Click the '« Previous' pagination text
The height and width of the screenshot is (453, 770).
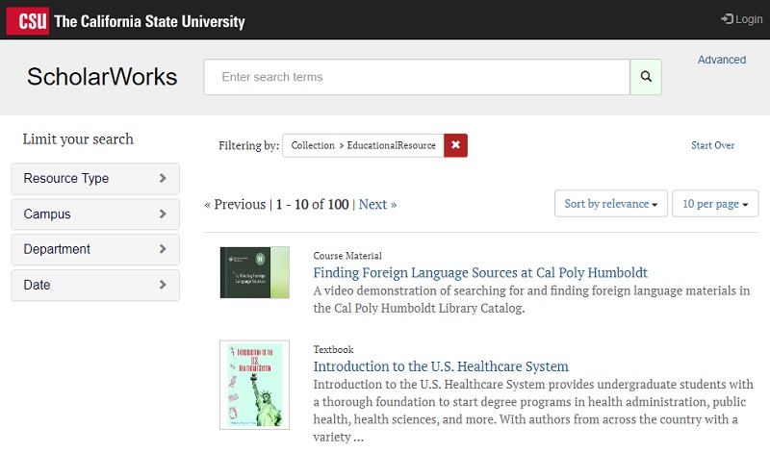(235, 204)
